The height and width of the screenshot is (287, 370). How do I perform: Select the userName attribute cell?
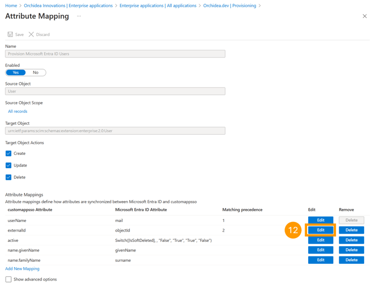[17, 220]
